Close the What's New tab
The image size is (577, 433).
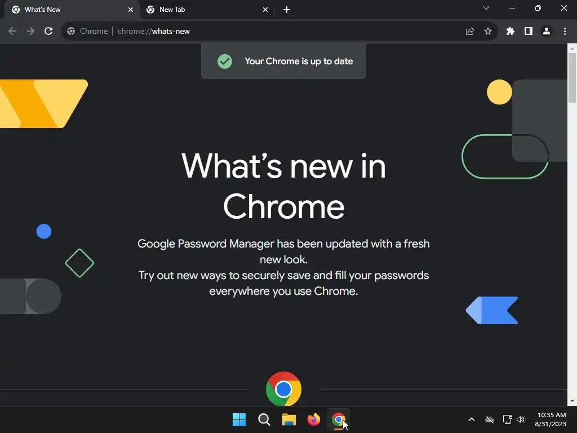131,10
